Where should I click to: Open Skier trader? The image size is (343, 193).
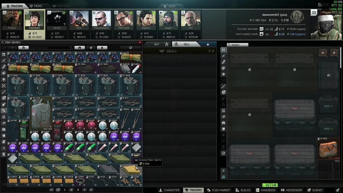click(79, 20)
